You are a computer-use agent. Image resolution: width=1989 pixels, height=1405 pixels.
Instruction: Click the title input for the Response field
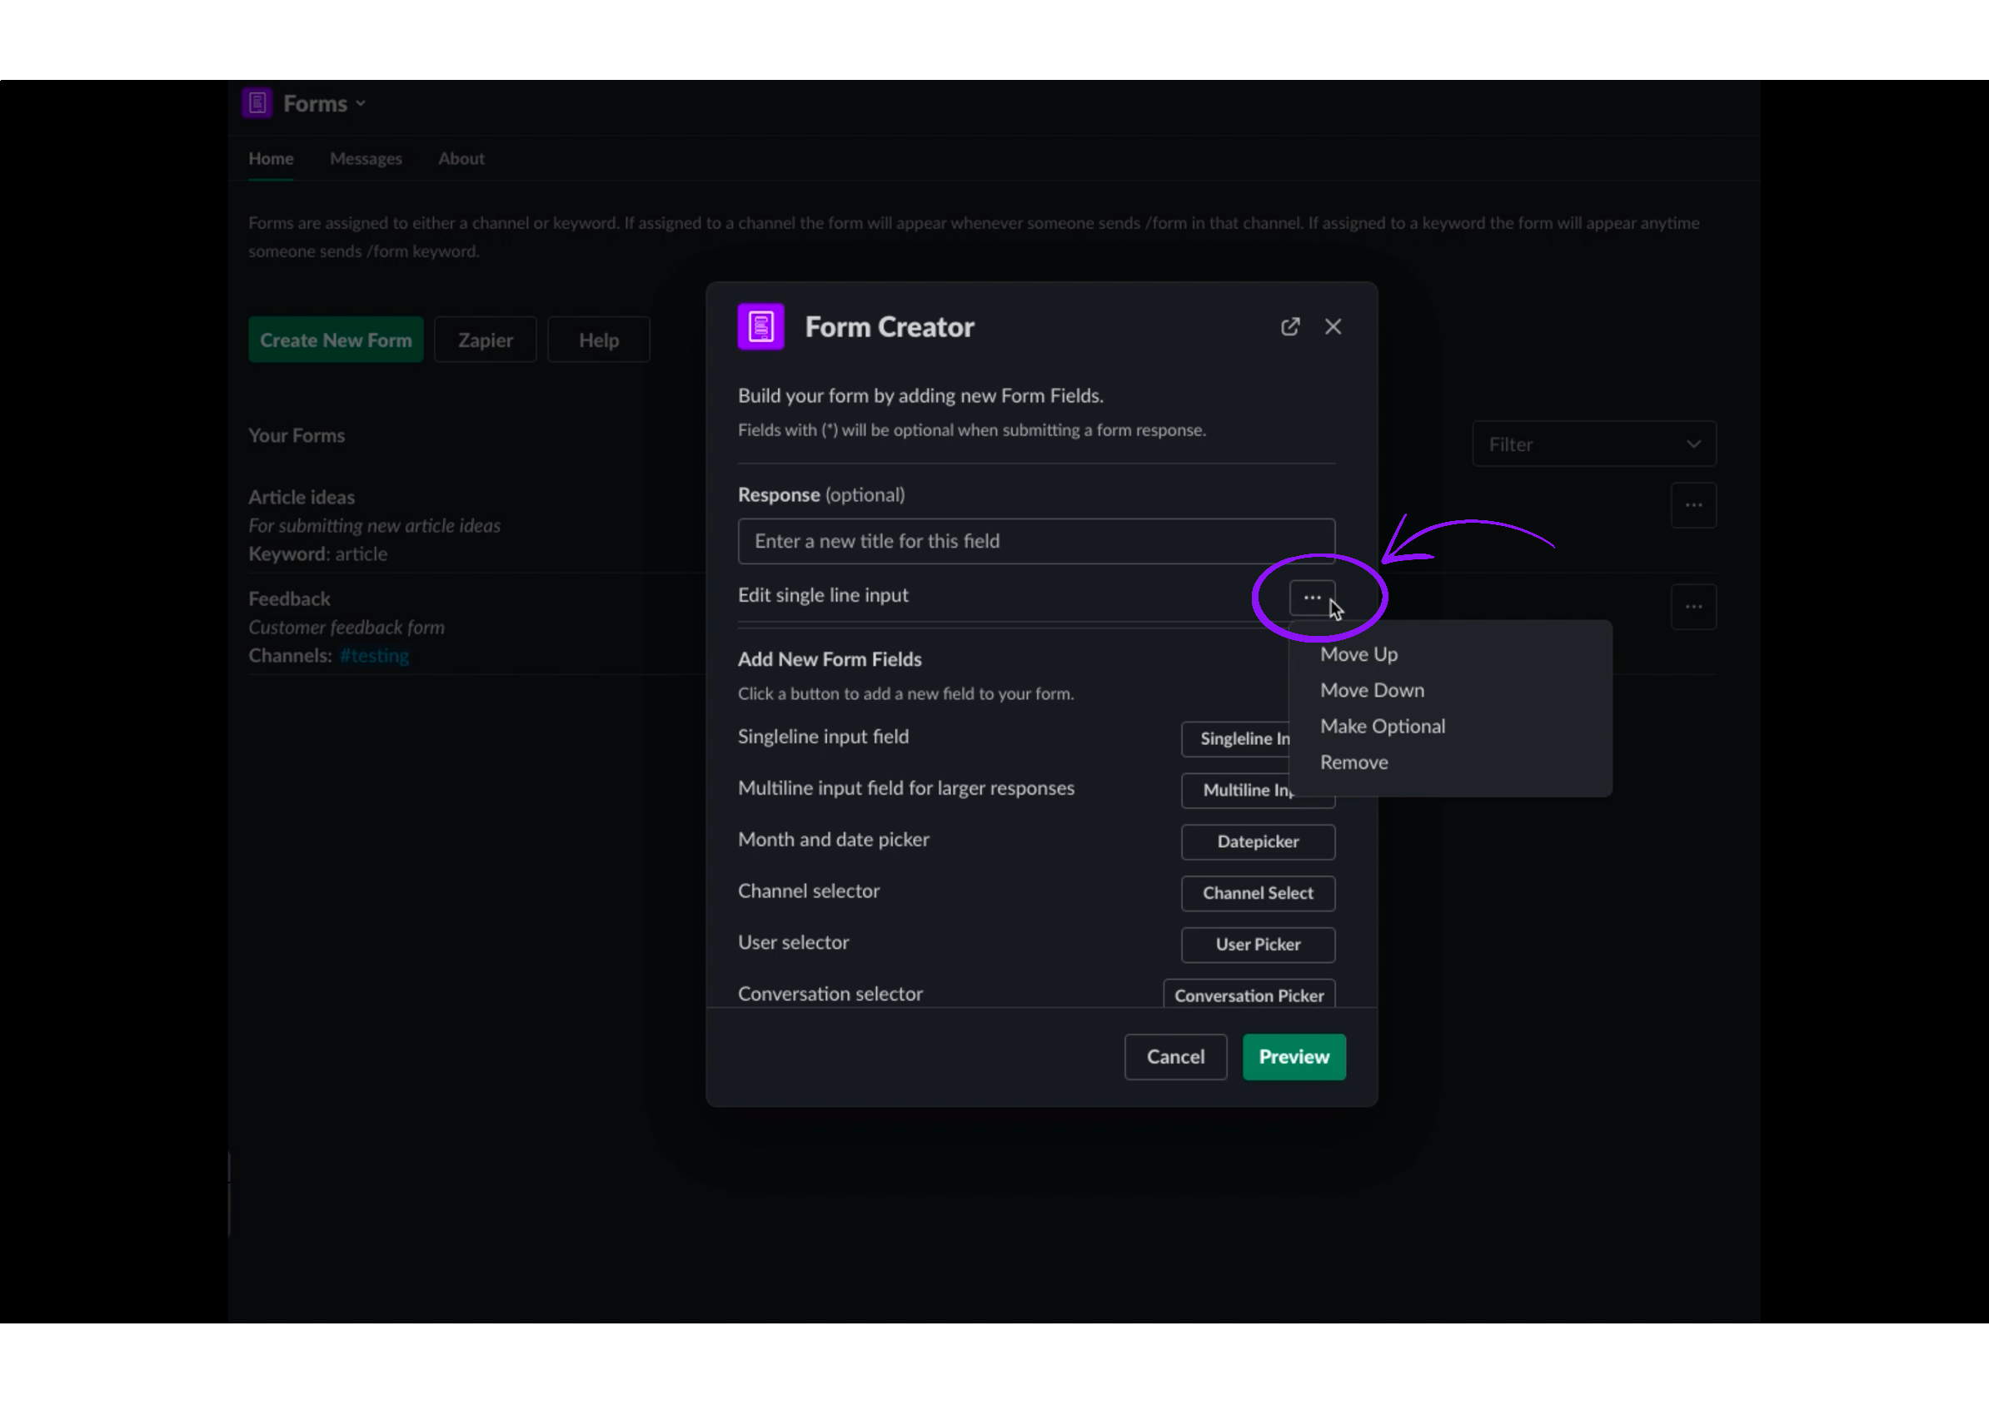pos(1035,541)
